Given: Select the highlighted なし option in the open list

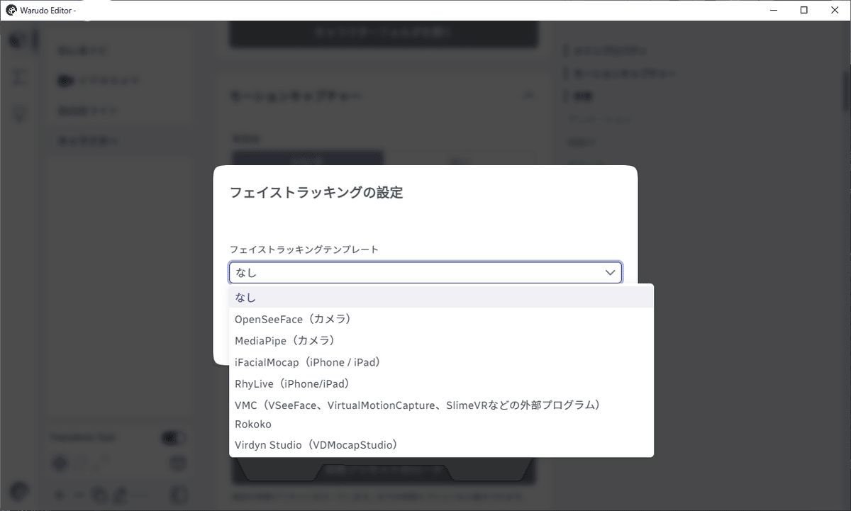Looking at the screenshot, I should point(441,298).
